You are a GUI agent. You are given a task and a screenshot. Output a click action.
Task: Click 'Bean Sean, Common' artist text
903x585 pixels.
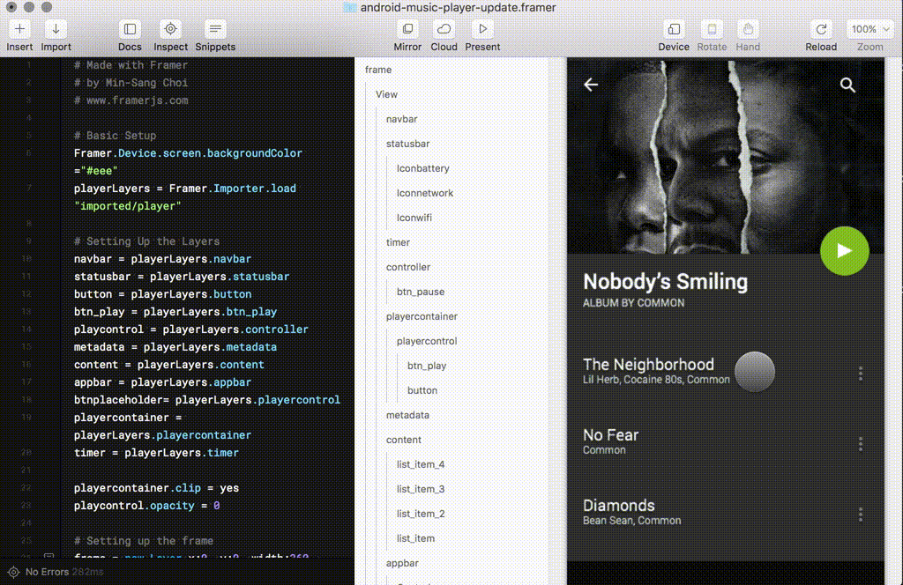click(631, 521)
